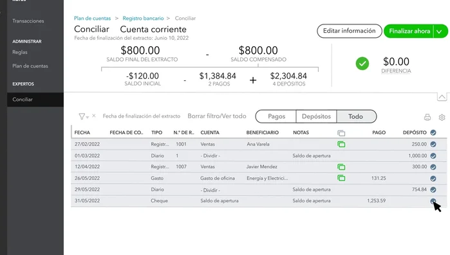Sort by the NOTAS column header
Image resolution: width=450 pixels, height=255 pixels.
click(301, 132)
